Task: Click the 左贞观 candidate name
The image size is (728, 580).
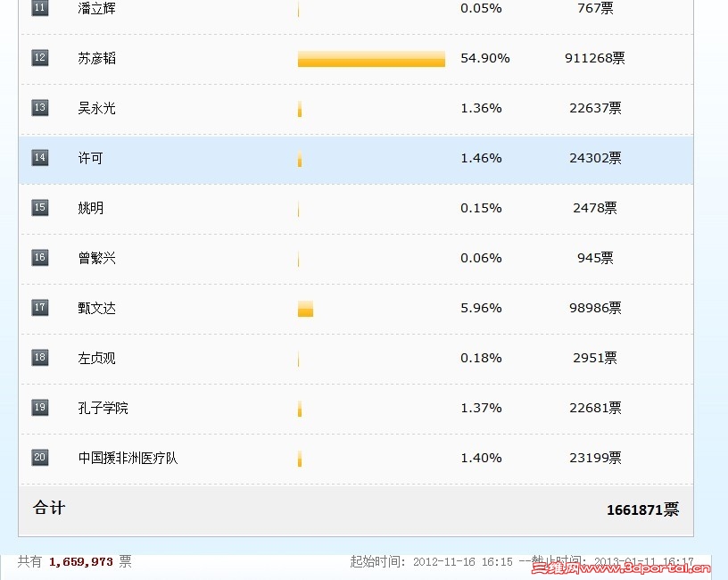Action: coord(96,358)
